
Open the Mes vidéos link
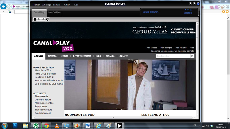(152, 48)
